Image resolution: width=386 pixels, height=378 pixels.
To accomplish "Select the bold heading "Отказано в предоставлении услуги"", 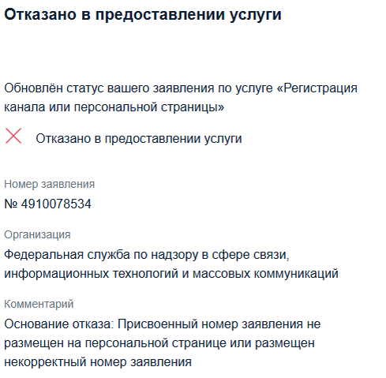I will (143, 15).
